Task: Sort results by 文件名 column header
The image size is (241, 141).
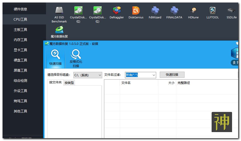Action: coord(139,83)
